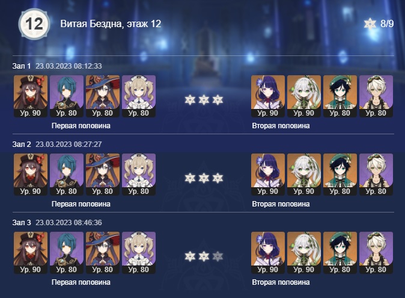
Task: Select blue-haired Xingqiu portrait in Зал 1
Action: pyautogui.click(x=67, y=96)
